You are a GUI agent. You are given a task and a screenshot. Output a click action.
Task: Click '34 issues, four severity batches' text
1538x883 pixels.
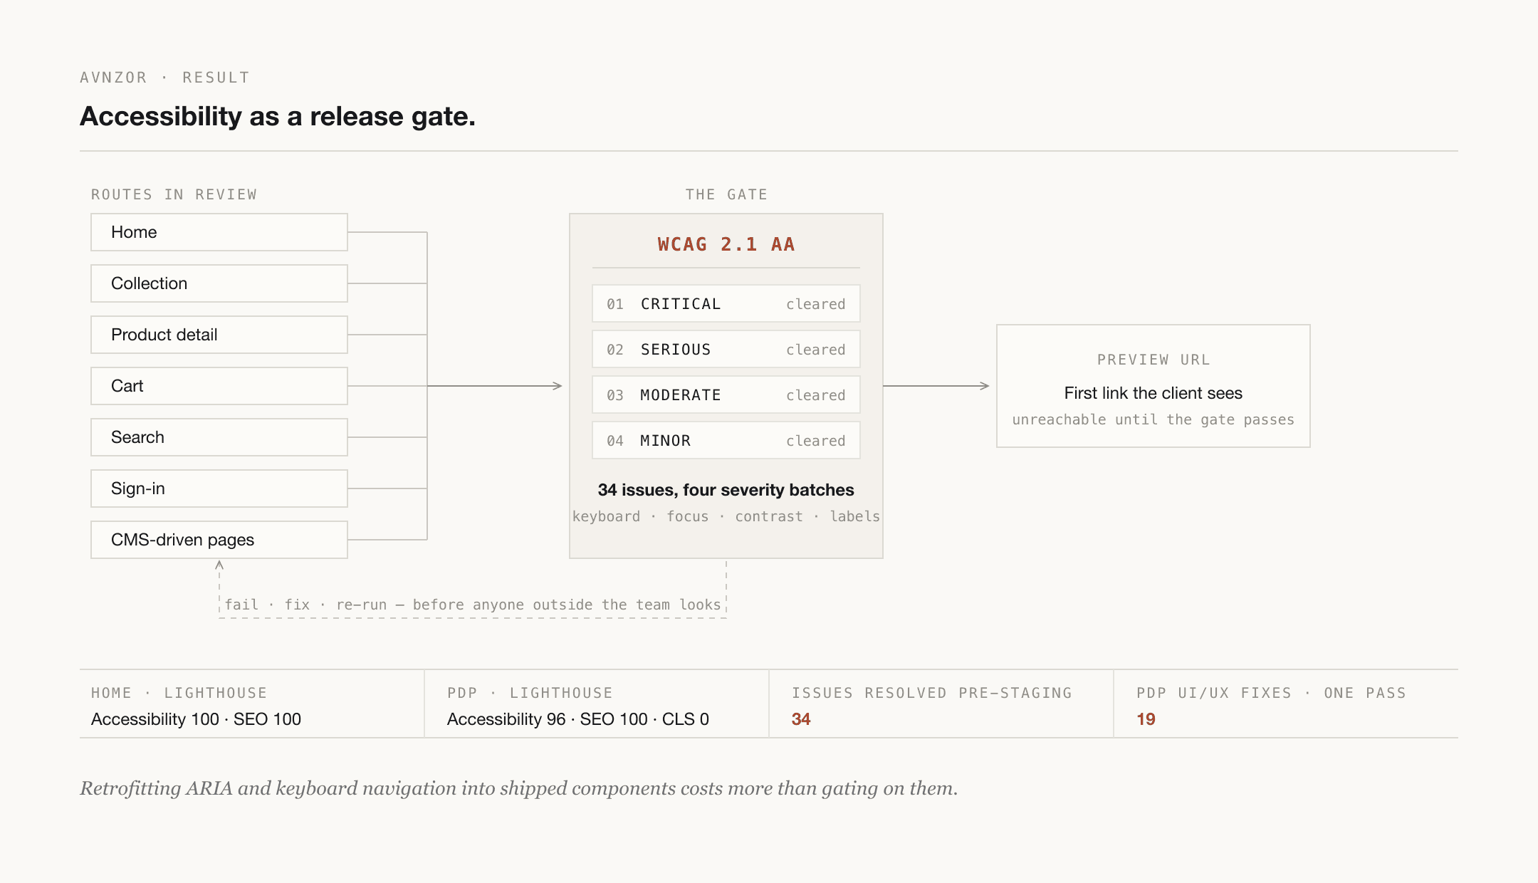point(726,490)
